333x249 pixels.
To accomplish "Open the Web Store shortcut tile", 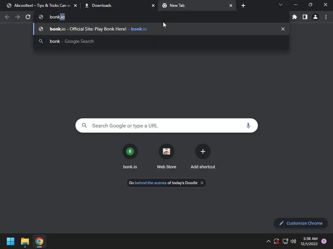I will (x=166, y=157).
